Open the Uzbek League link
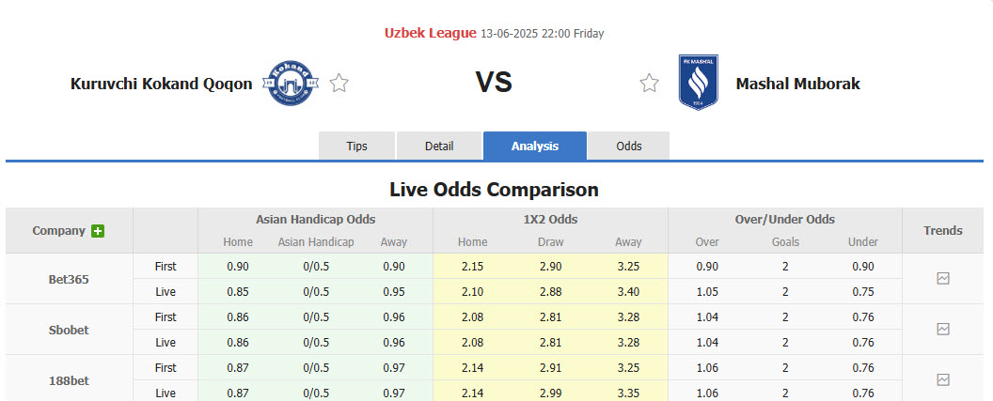The image size is (993, 401). point(430,33)
